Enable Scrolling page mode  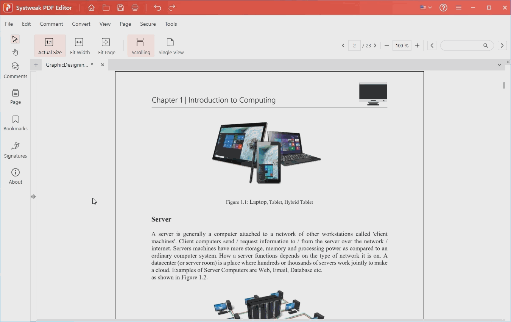tap(140, 46)
